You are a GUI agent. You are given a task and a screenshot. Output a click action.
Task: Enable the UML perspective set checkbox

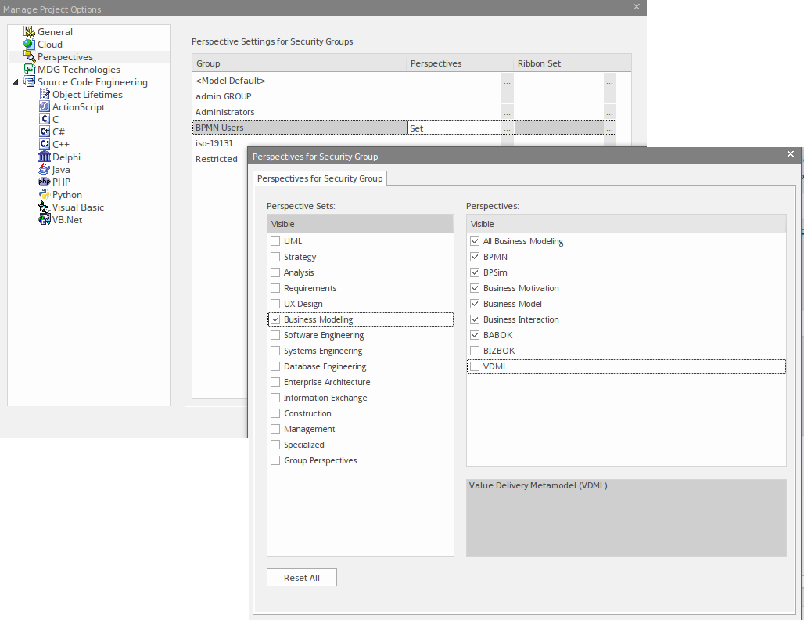(275, 241)
